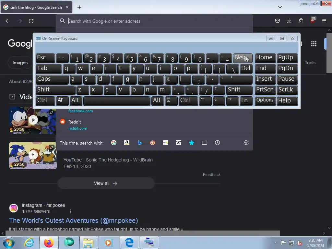The image size is (332, 249).
Task: Toggle the right Shift key
Action: 239,90
